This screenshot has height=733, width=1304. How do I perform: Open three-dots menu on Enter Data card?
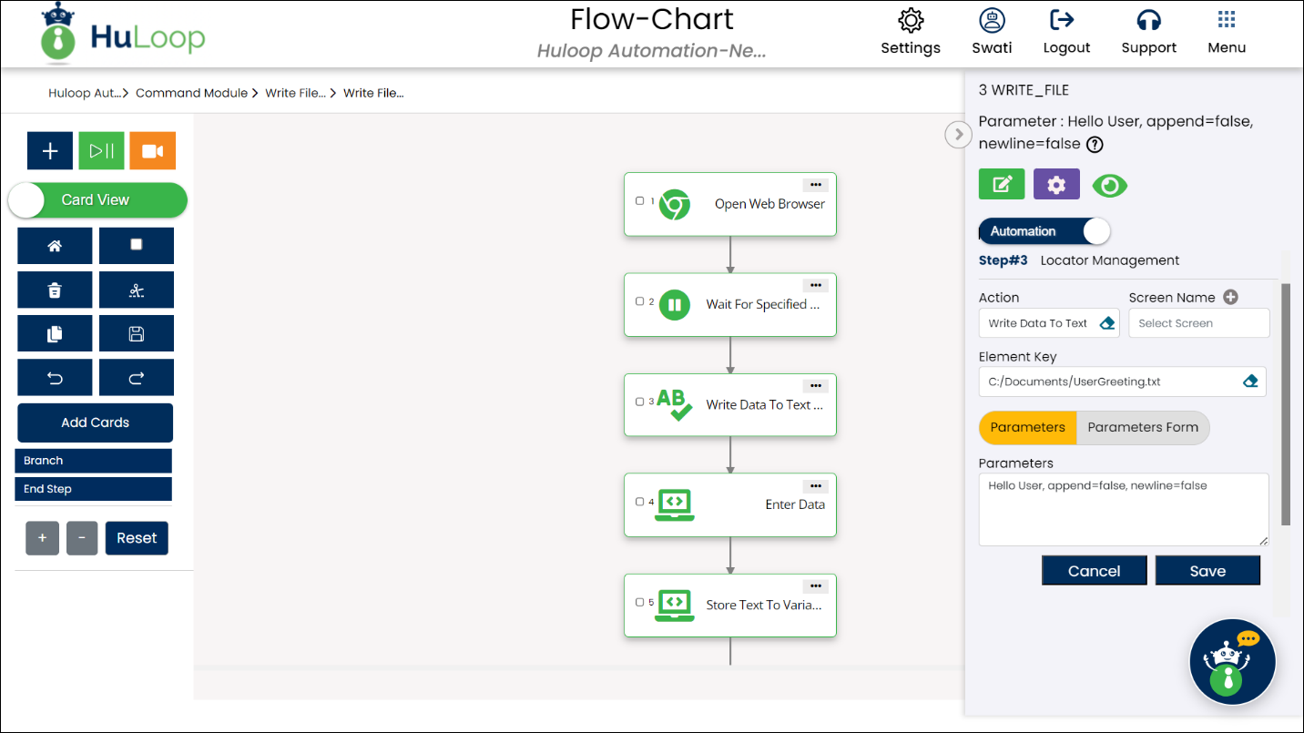(816, 486)
